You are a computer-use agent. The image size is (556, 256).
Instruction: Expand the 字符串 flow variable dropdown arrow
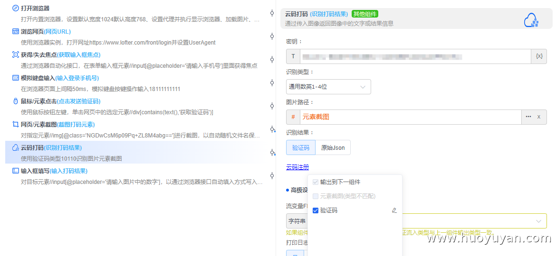point(538,221)
